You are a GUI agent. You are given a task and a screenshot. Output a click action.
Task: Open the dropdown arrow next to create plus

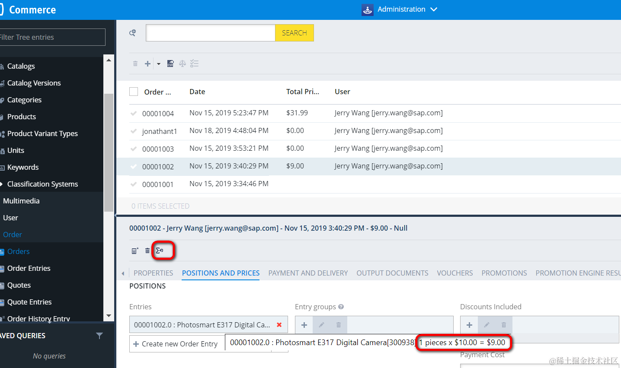(159, 64)
